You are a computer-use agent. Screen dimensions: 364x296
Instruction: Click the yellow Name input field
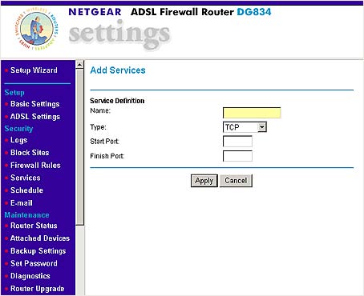click(252, 113)
